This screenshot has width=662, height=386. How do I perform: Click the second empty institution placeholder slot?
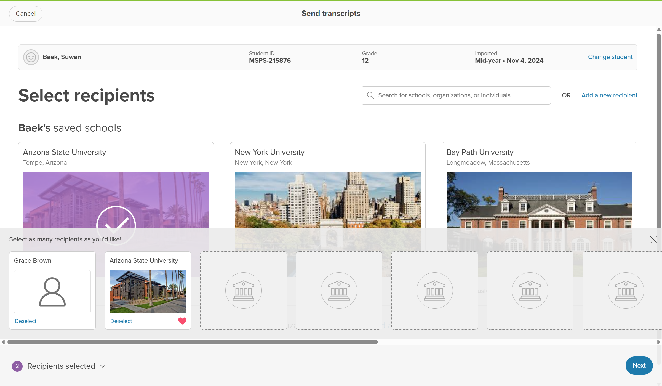[339, 290]
